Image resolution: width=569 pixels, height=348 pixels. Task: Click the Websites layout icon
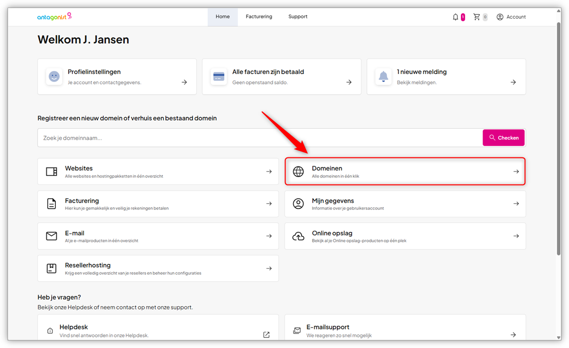[x=51, y=171]
